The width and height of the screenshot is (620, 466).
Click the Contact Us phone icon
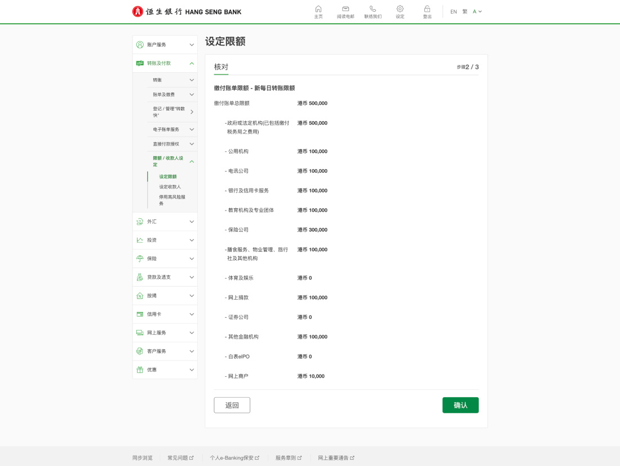373,9
